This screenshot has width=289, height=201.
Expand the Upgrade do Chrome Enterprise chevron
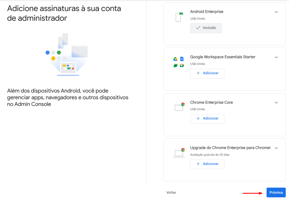tap(276, 148)
